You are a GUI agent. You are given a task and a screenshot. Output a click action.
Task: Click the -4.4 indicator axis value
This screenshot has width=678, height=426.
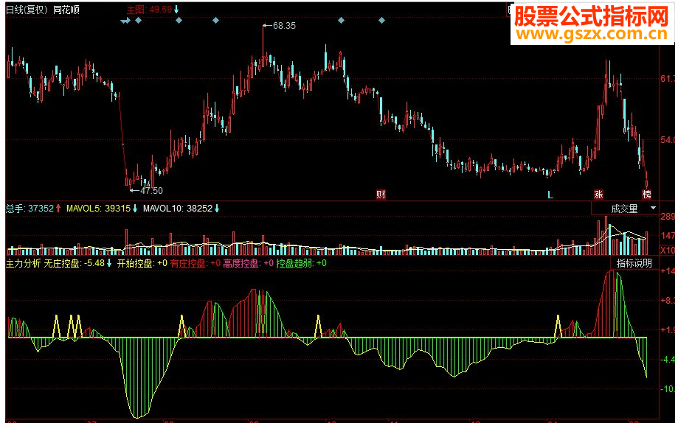pos(668,360)
